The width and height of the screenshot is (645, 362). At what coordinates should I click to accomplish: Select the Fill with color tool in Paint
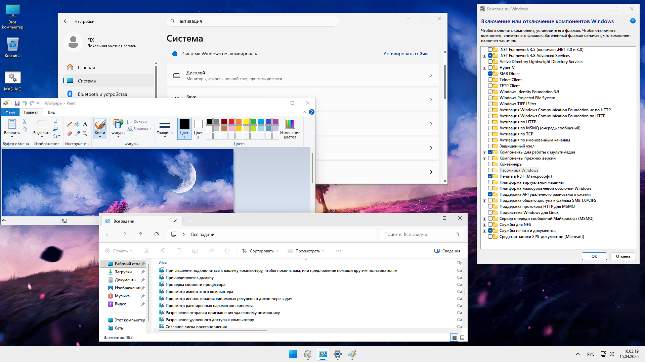78,125
